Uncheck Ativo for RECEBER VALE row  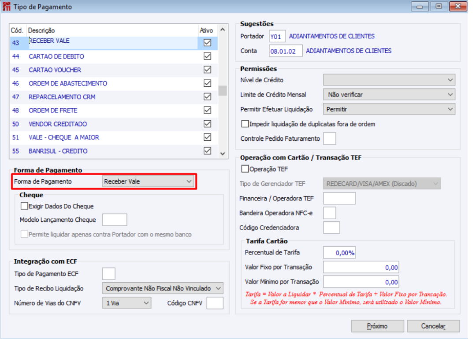click(207, 42)
